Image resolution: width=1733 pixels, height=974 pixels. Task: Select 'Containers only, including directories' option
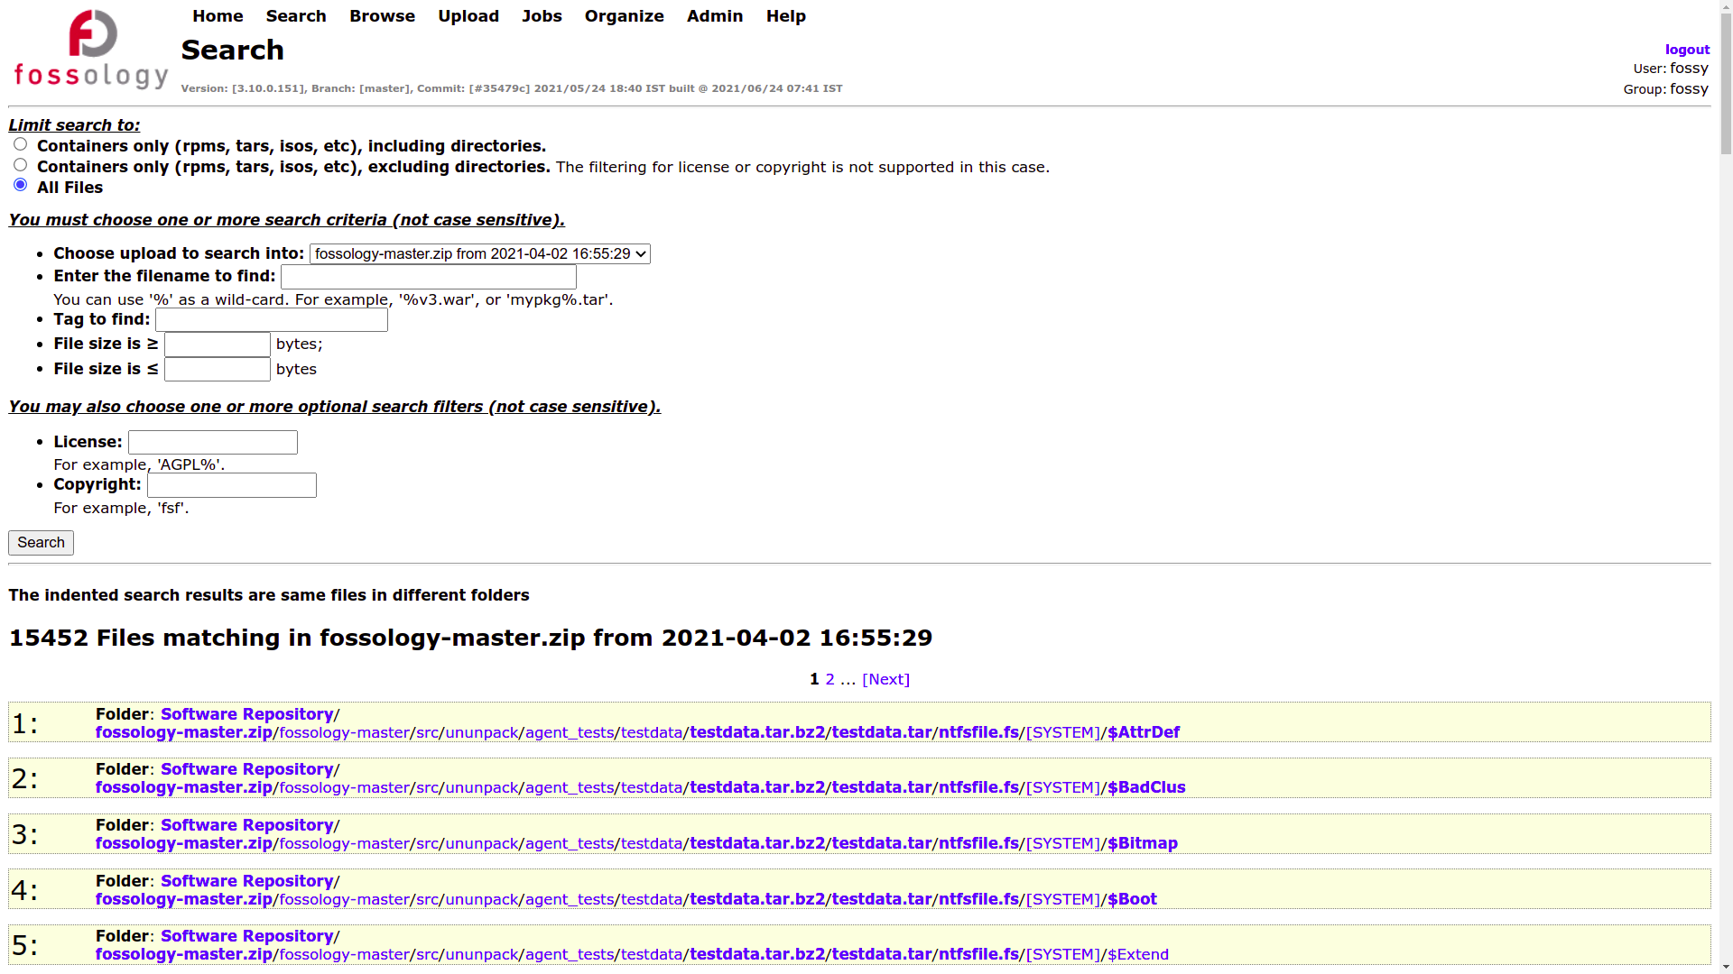[20, 143]
